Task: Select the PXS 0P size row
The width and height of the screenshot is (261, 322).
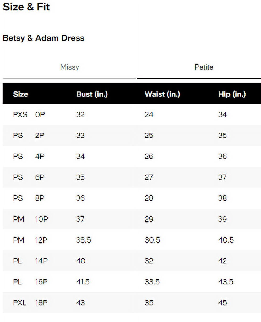Action: pos(132,114)
